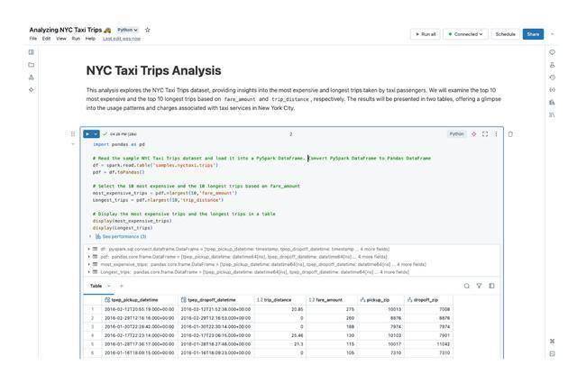Click the assistant sparkle icon in cell toolbar

474,134
